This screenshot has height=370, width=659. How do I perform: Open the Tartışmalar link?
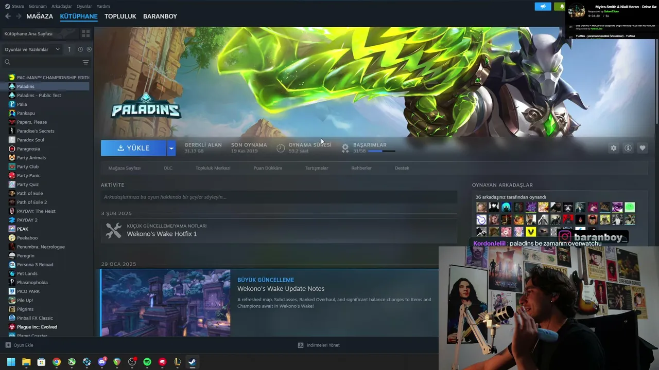pos(317,168)
